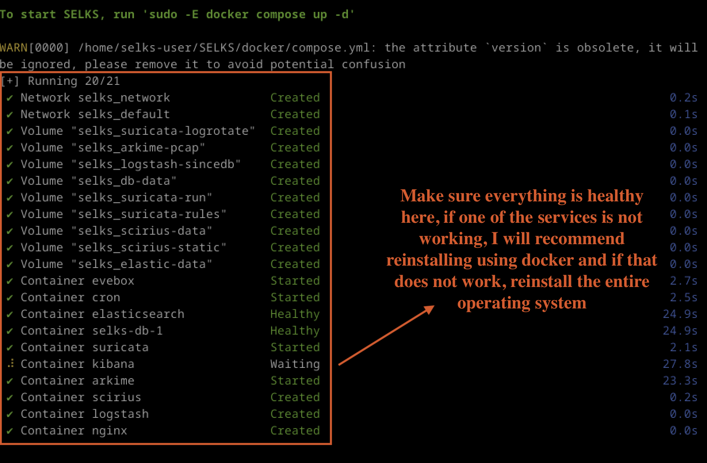Click the Started status for evebox
The height and width of the screenshot is (463, 707).
tap(295, 281)
